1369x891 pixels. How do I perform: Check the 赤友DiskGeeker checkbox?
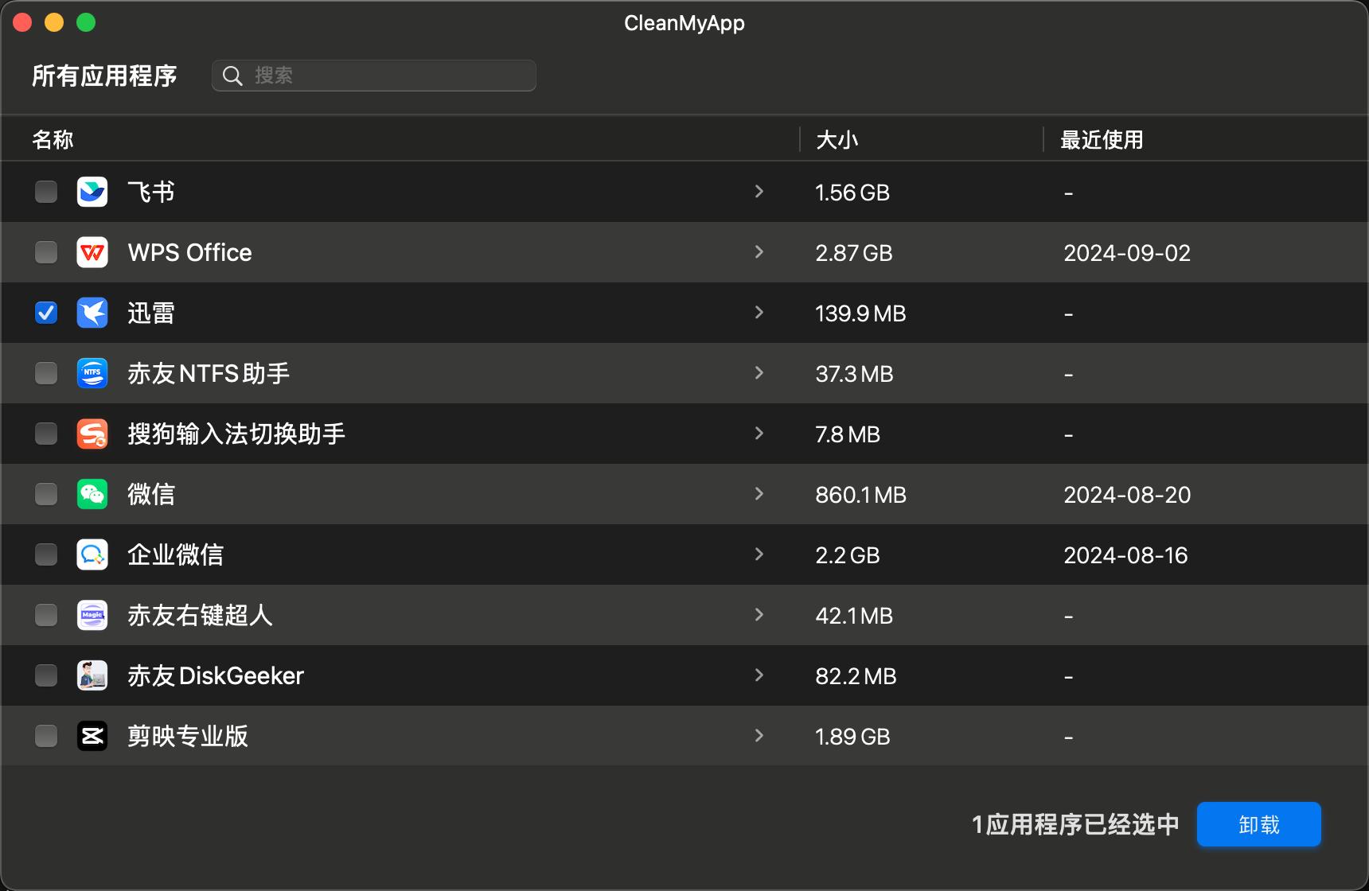[46, 675]
